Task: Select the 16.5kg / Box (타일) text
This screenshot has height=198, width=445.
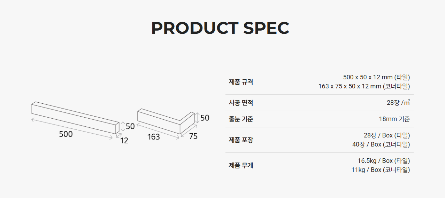Action: 384,161
